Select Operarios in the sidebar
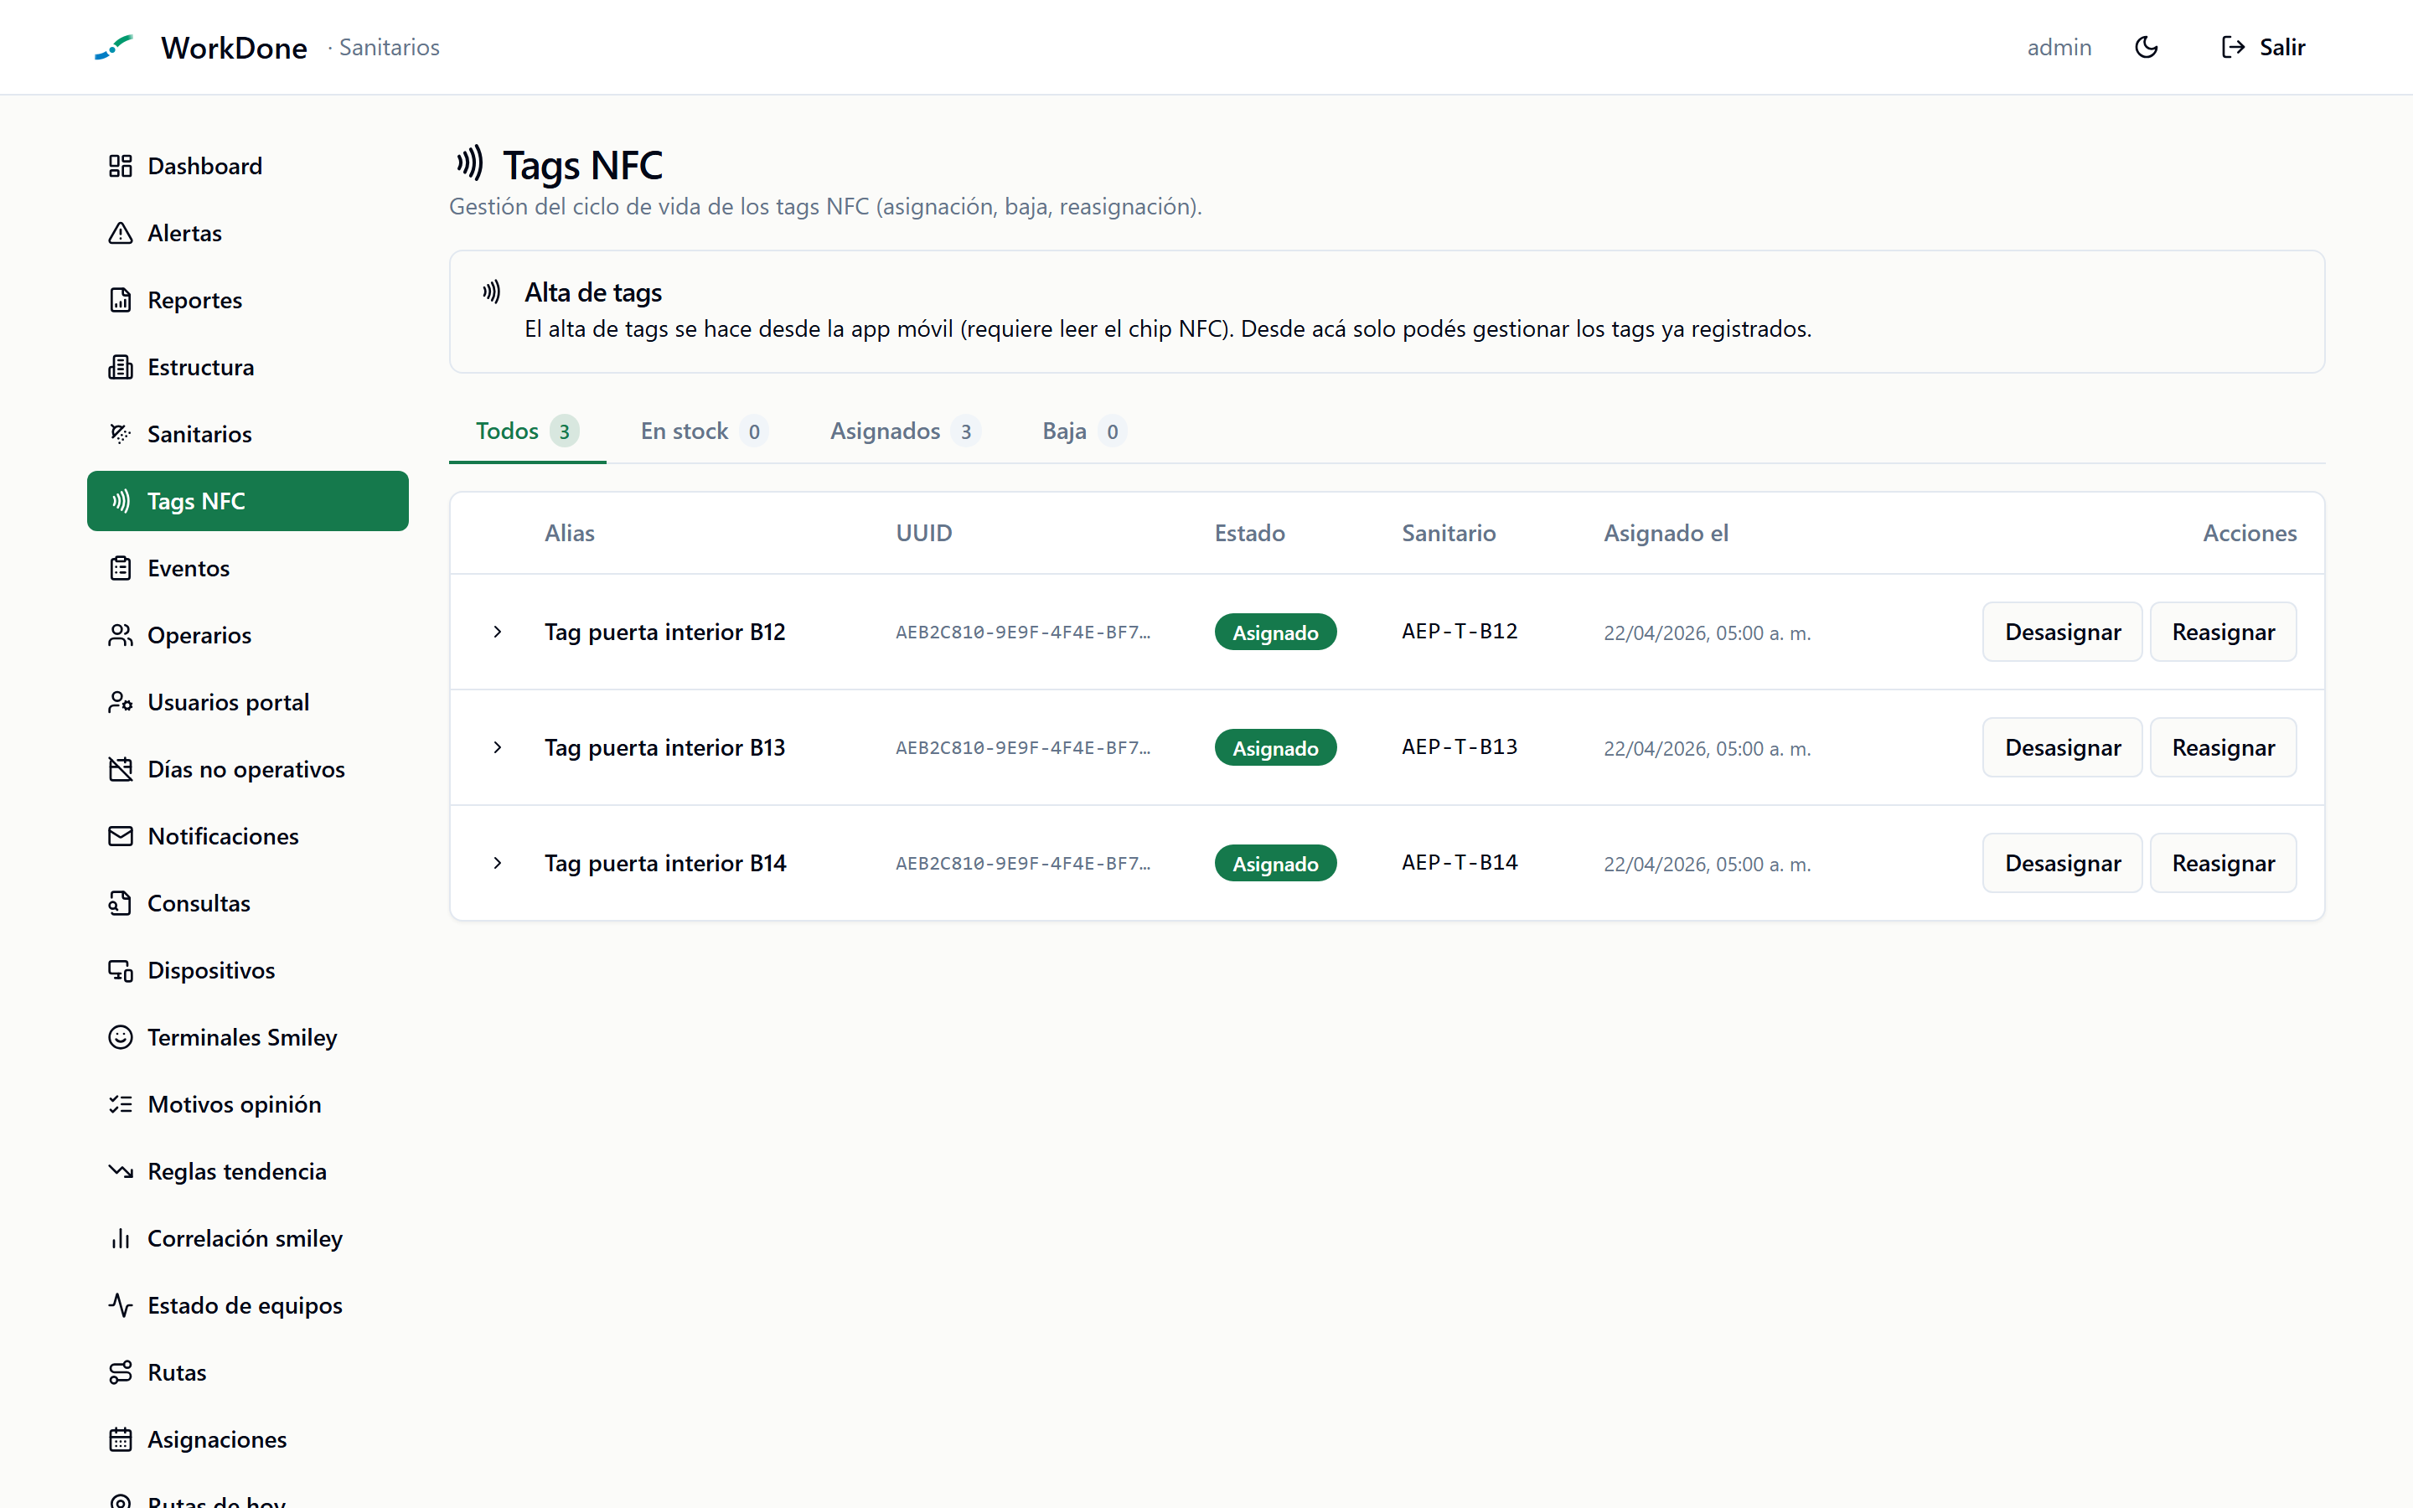The height and width of the screenshot is (1508, 2413). pyautogui.click(x=247, y=635)
